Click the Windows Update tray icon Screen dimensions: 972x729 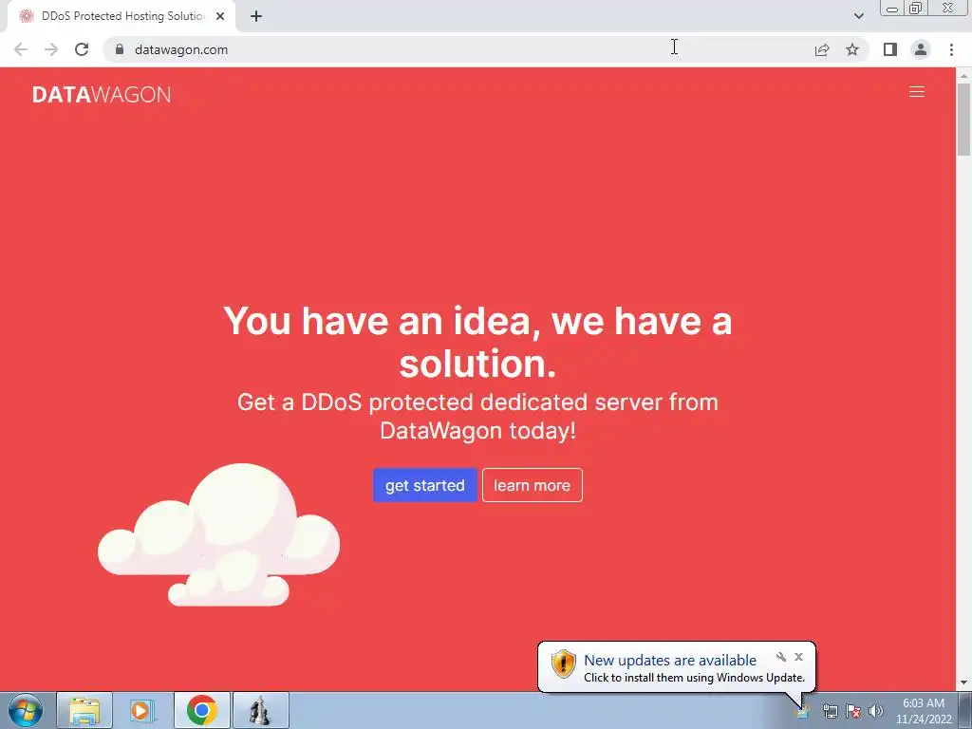803,711
